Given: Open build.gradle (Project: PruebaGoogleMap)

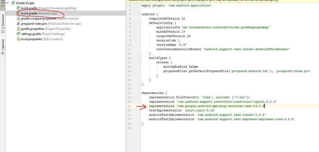Looking at the screenshot, I should pyautogui.click(x=49, y=8).
